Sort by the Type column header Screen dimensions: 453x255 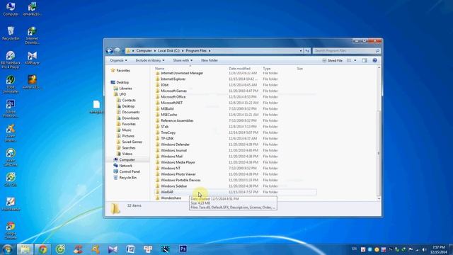click(x=267, y=69)
